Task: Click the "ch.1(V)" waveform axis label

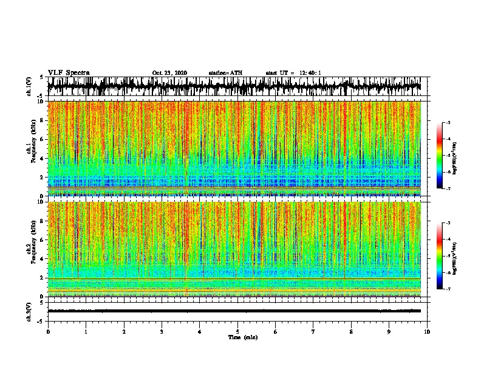Action: coord(29,86)
